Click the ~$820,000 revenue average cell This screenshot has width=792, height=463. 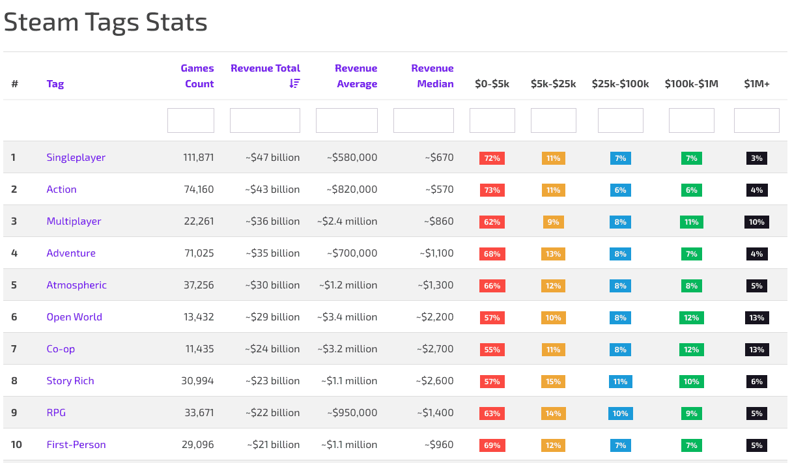click(352, 189)
